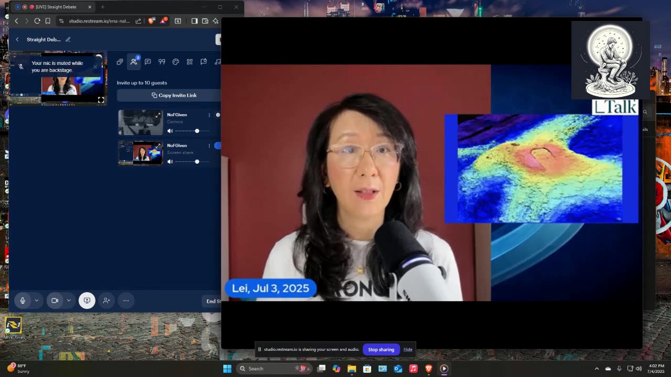The height and width of the screenshot is (377, 671).
Task: Open the scenes/layers panel icon in Restream
Action: (x=120, y=62)
